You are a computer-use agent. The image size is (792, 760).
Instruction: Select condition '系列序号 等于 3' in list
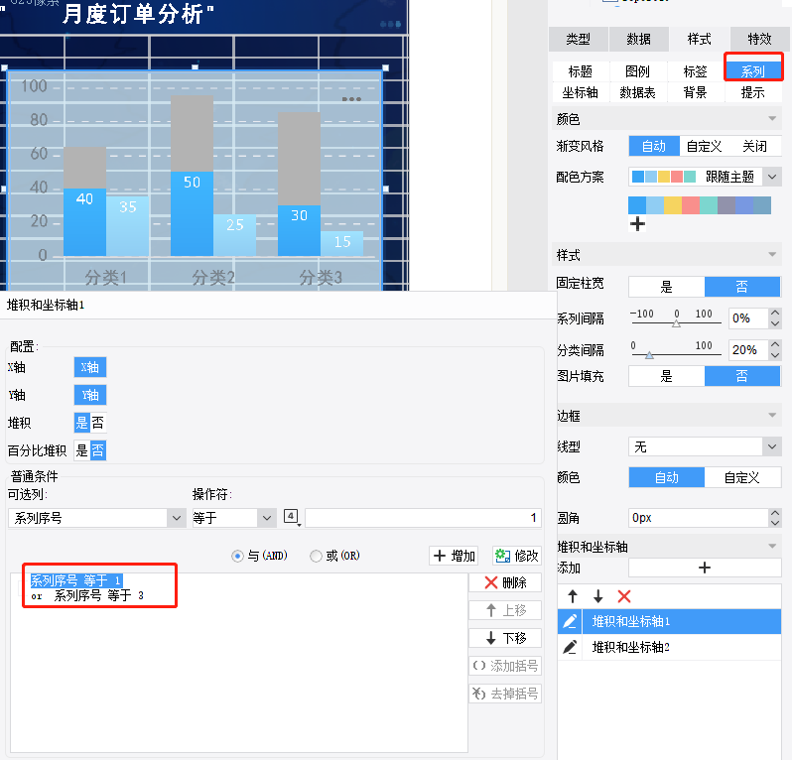tap(98, 595)
